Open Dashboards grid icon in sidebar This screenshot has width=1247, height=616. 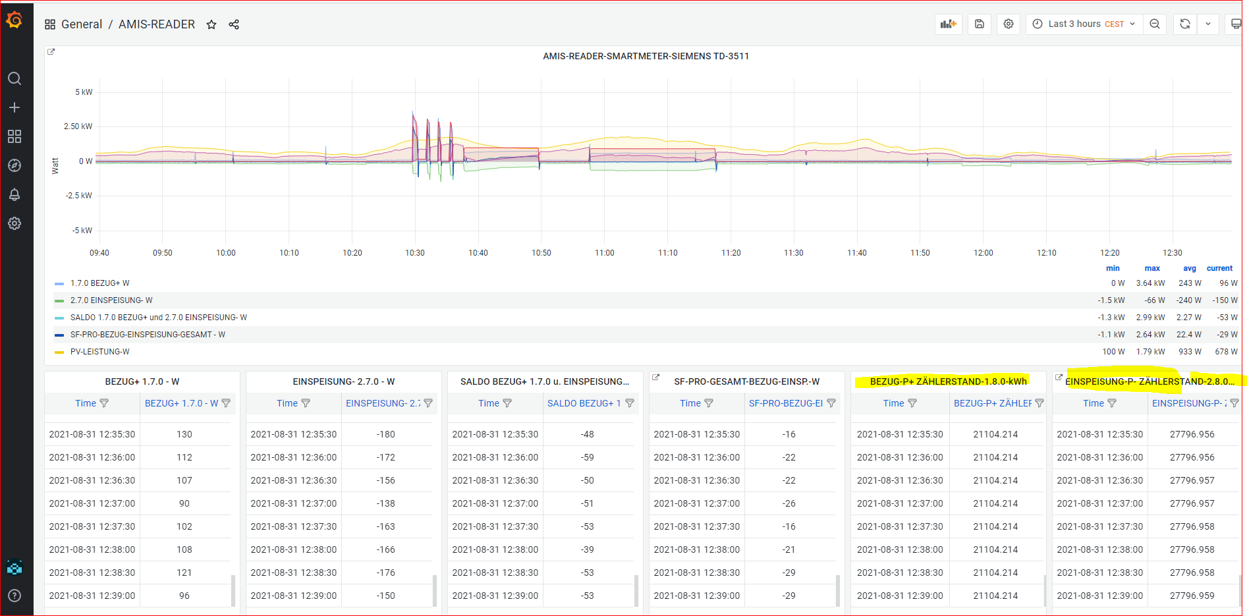14,136
